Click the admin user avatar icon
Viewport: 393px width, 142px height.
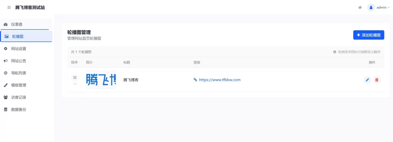pos(371,8)
